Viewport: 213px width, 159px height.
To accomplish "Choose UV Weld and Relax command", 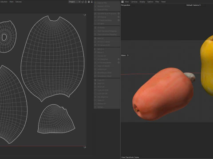I will click(x=105, y=20).
